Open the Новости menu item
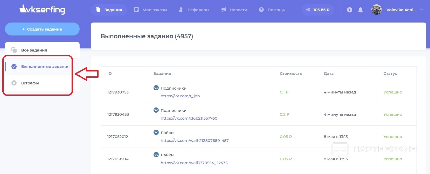The height and width of the screenshot is (174, 430). [x=234, y=10]
